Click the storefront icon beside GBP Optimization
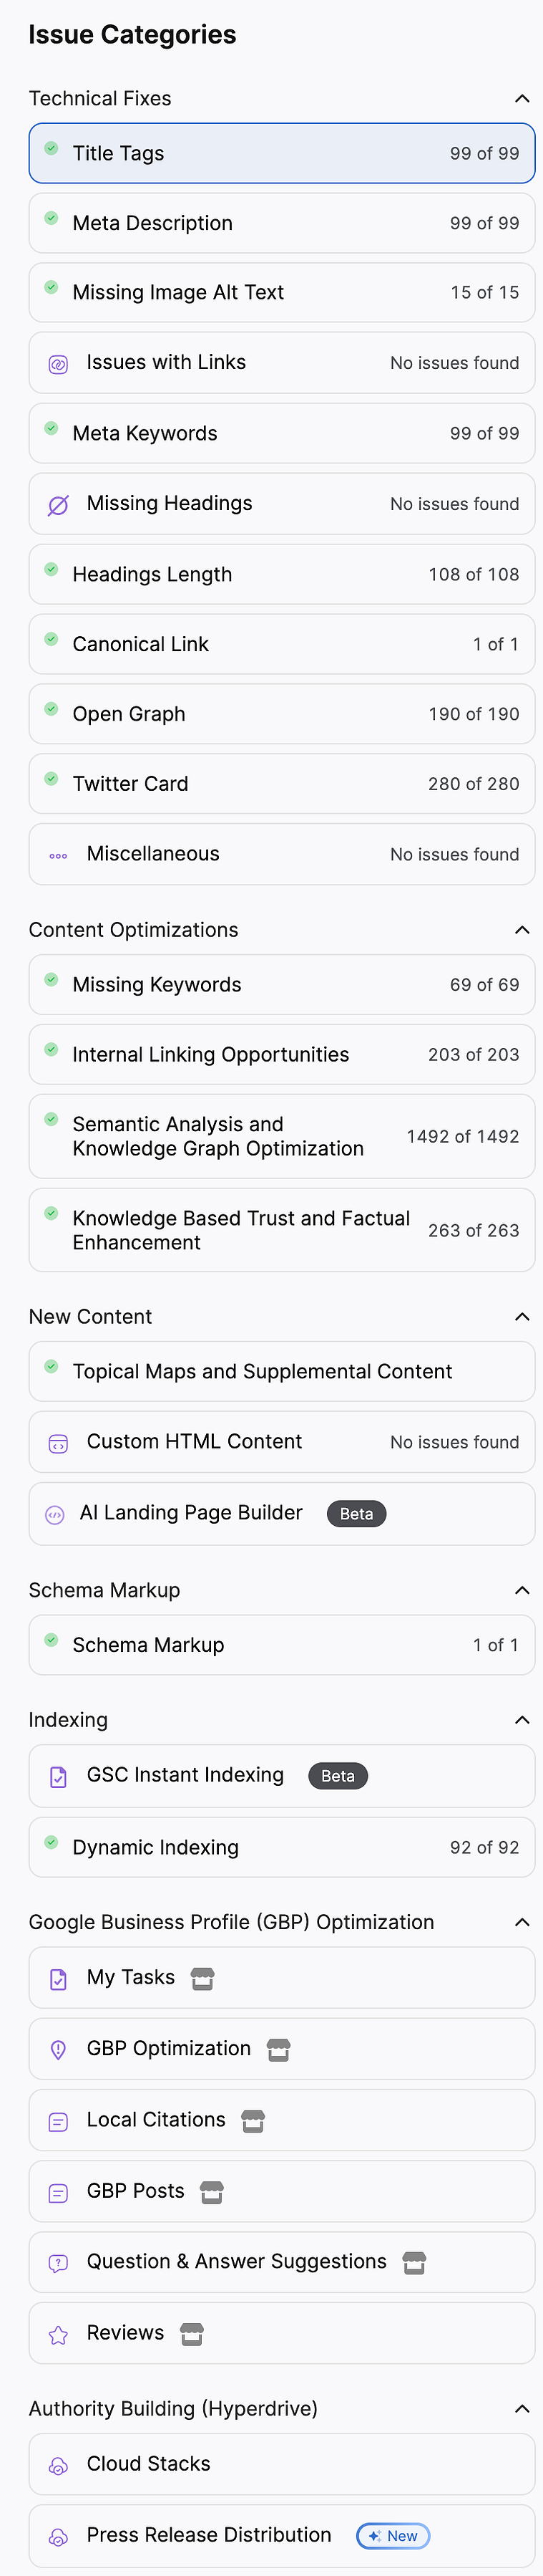 point(278,2050)
